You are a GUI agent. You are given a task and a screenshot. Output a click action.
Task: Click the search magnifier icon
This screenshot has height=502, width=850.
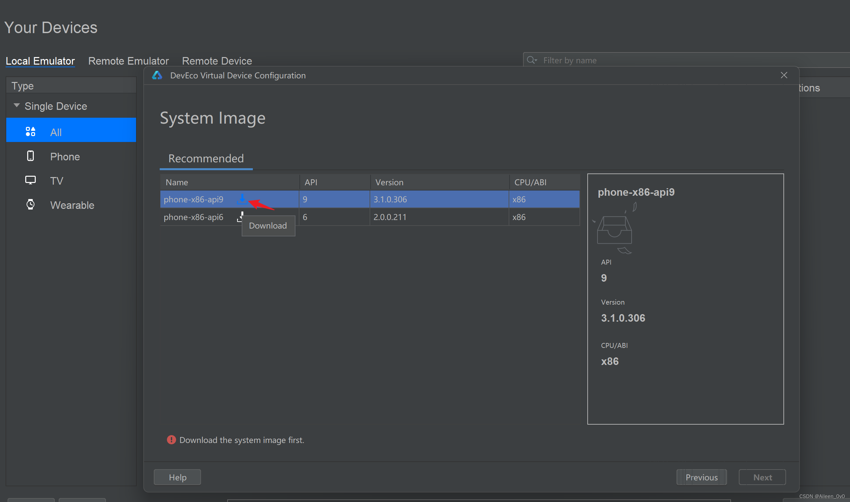pyautogui.click(x=531, y=60)
